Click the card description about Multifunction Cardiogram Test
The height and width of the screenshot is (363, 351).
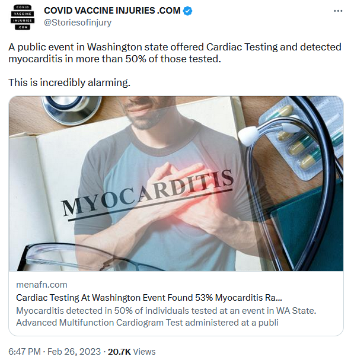point(166,317)
